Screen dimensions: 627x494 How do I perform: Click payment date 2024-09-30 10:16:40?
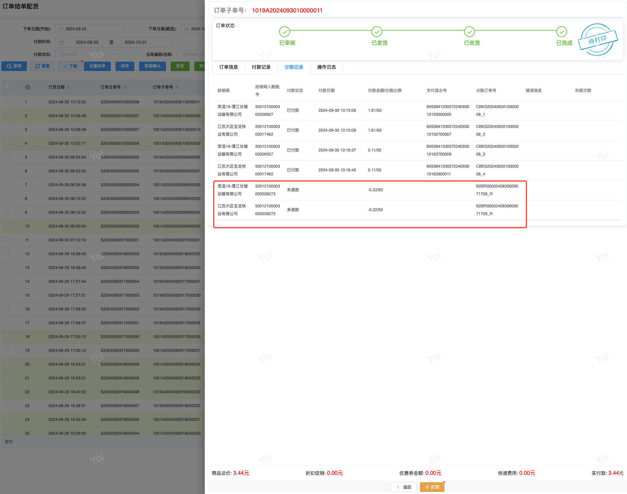click(x=337, y=170)
